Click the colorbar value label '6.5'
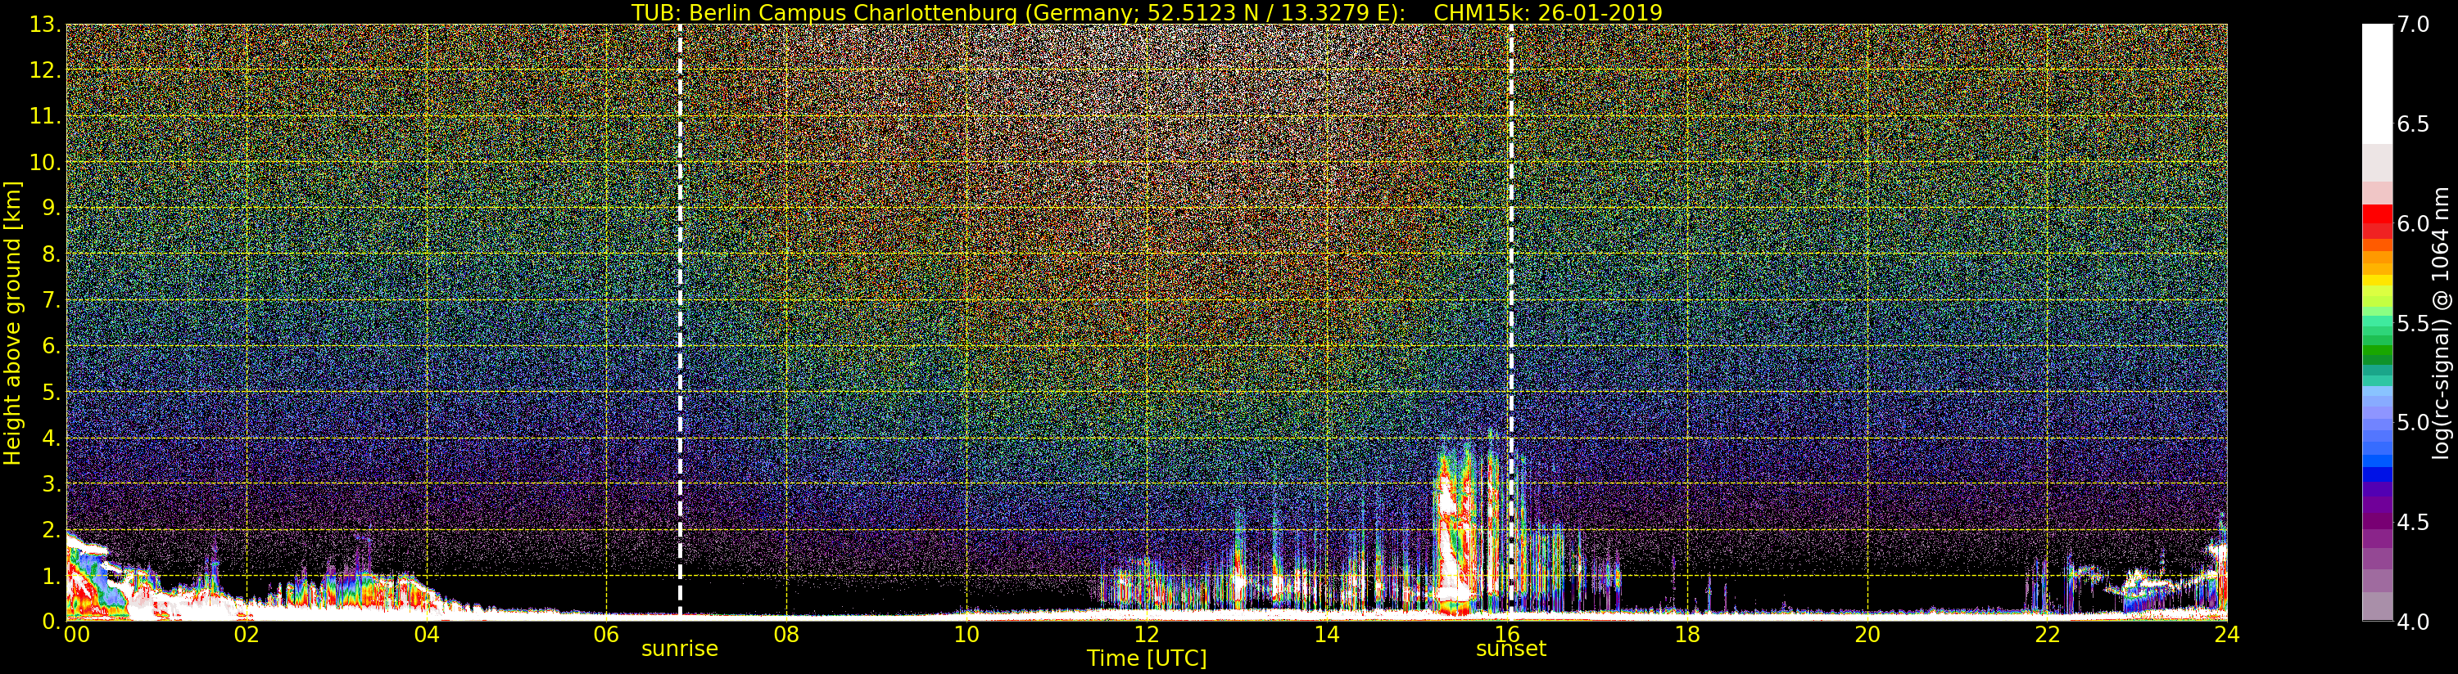The width and height of the screenshot is (2458, 674). (2413, 124)
